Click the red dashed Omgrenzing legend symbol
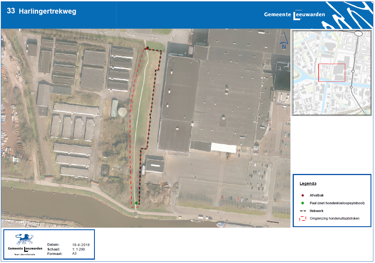Image resolution: width=375 pixels, height=263 pixels. [x=302, y=218]
